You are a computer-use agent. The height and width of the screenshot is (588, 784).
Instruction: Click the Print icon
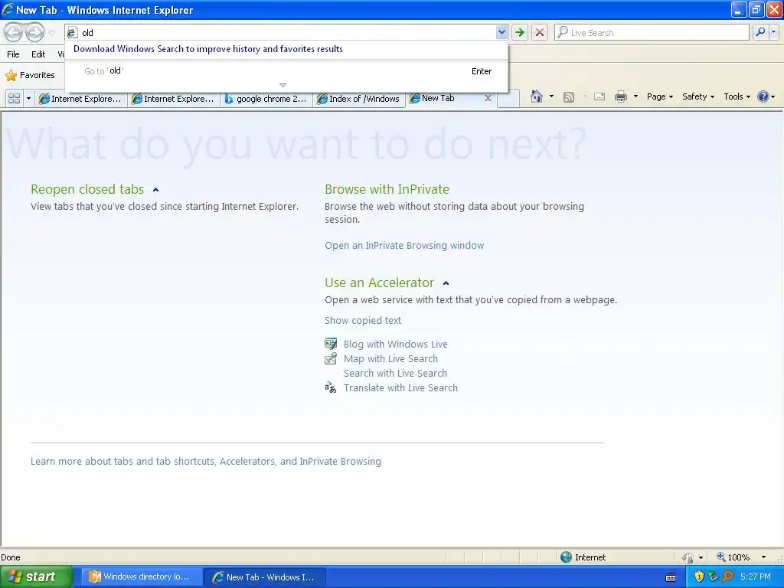(620, 96)
